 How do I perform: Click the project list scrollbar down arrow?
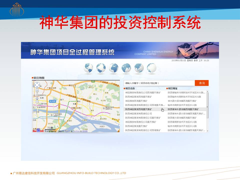click(x=207, y=131)
